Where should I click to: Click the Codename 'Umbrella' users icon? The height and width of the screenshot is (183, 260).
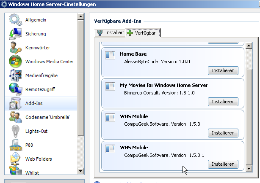click(x=15, y=117)
